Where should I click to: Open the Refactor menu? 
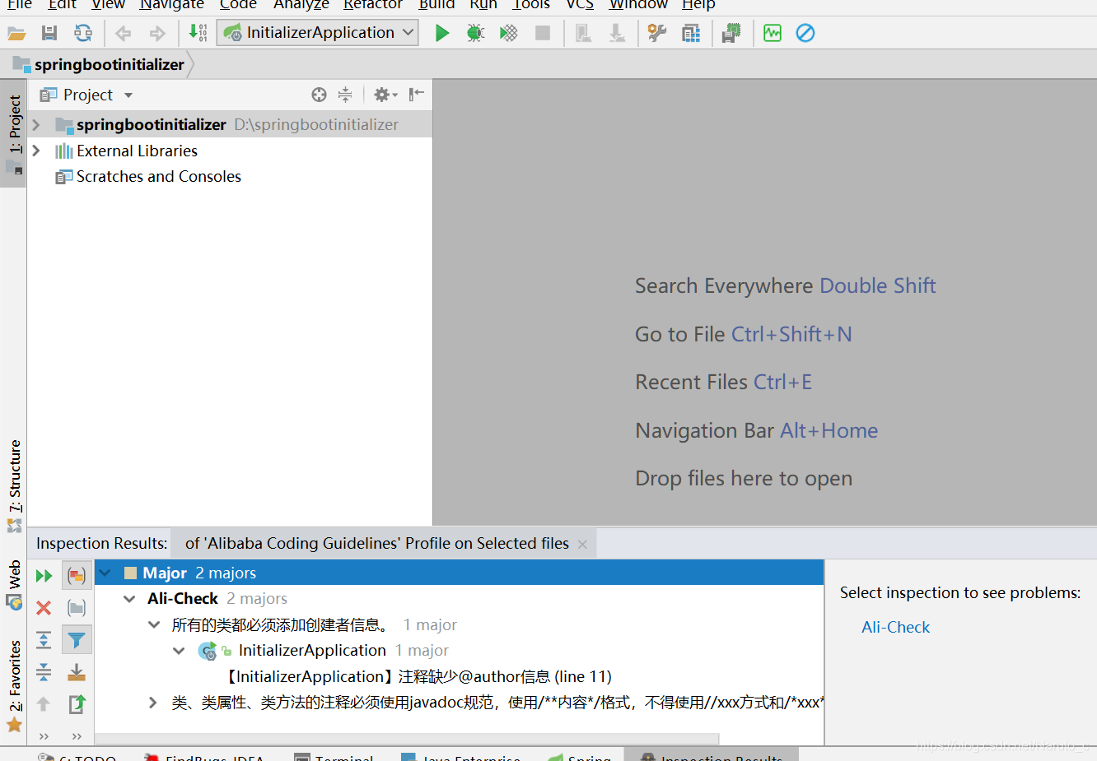(373, 4)
